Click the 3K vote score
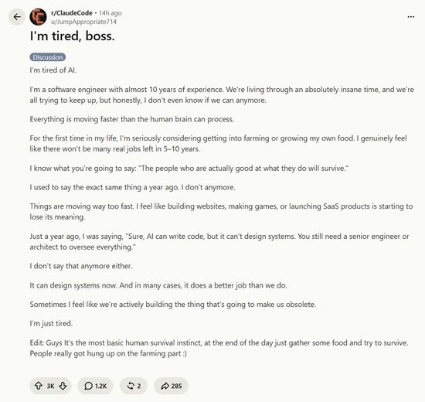The height and width of the screenshot is (402, 425). pyautogui.click(x=51, y=386)
